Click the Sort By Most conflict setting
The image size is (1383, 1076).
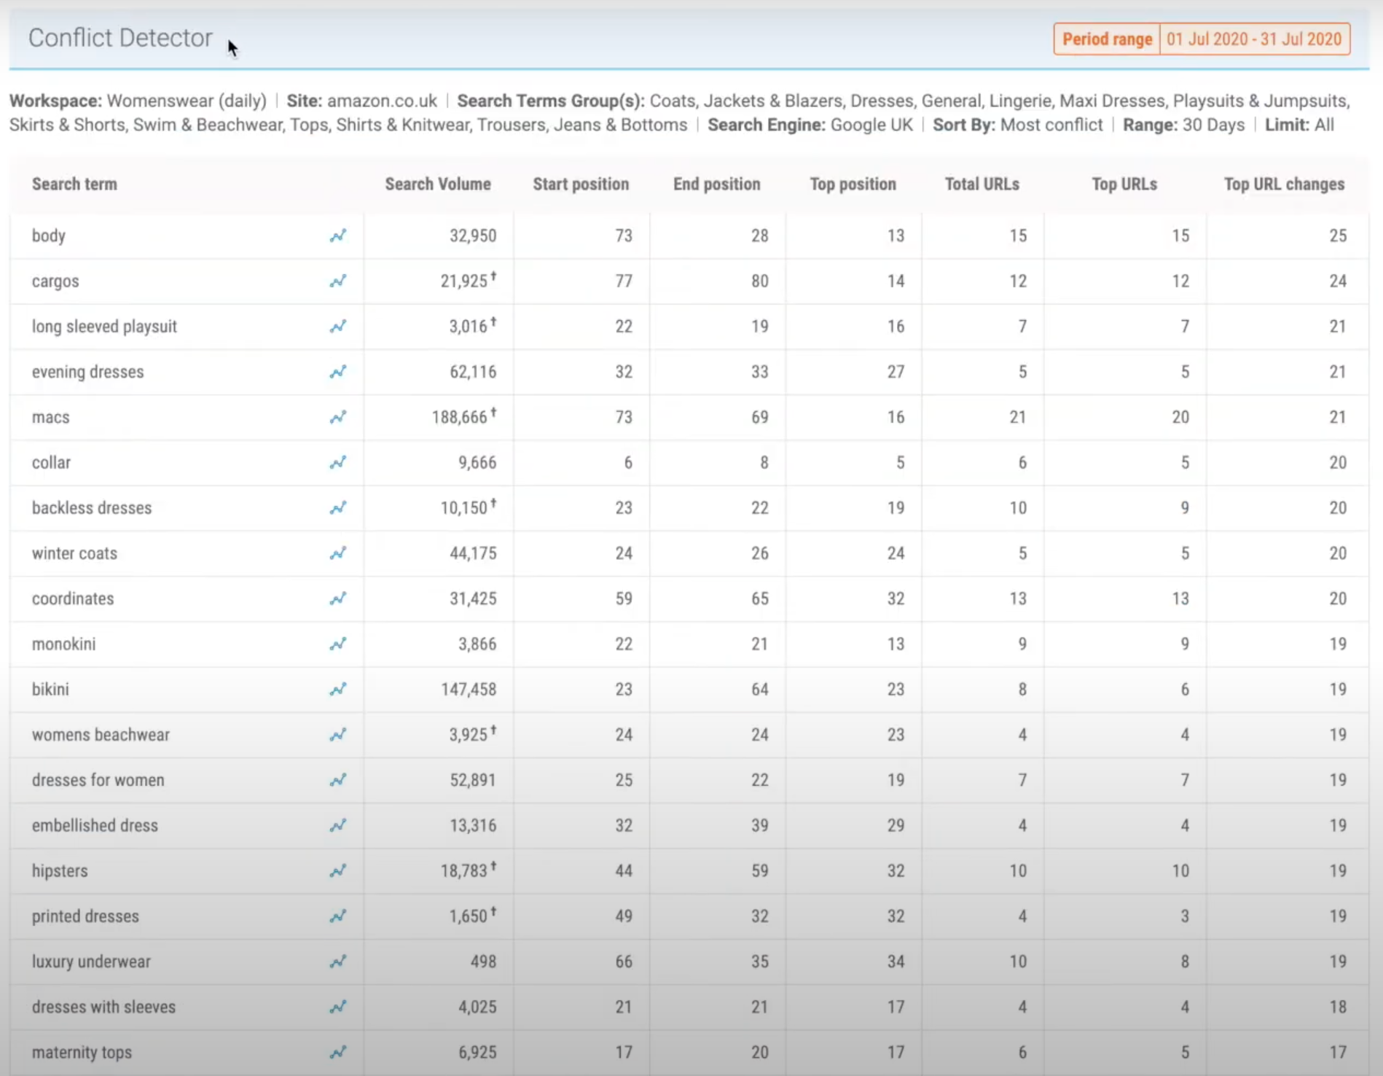[x=1018, y=125]
